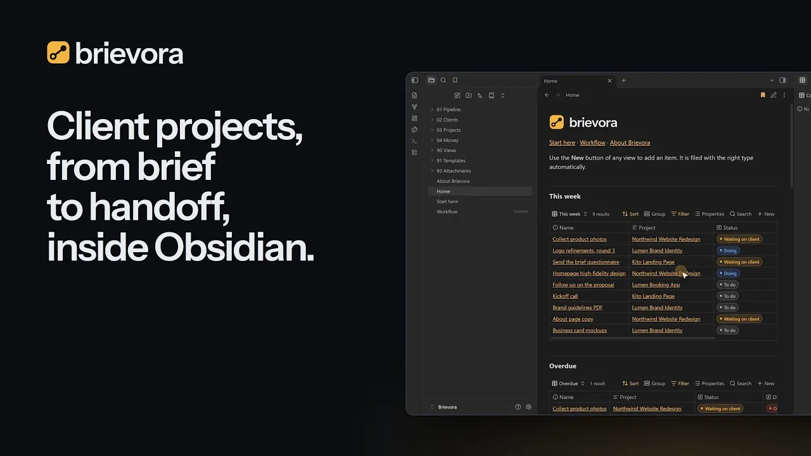
Task: Click the templates copy ribbon icon
Action: [x=414, y=130]
